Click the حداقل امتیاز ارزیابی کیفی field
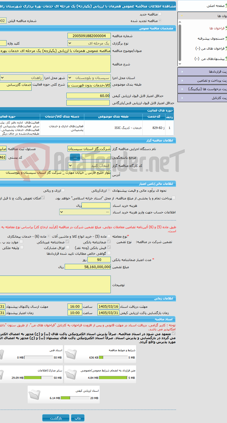The image size is (227, 423). point(88,96)
